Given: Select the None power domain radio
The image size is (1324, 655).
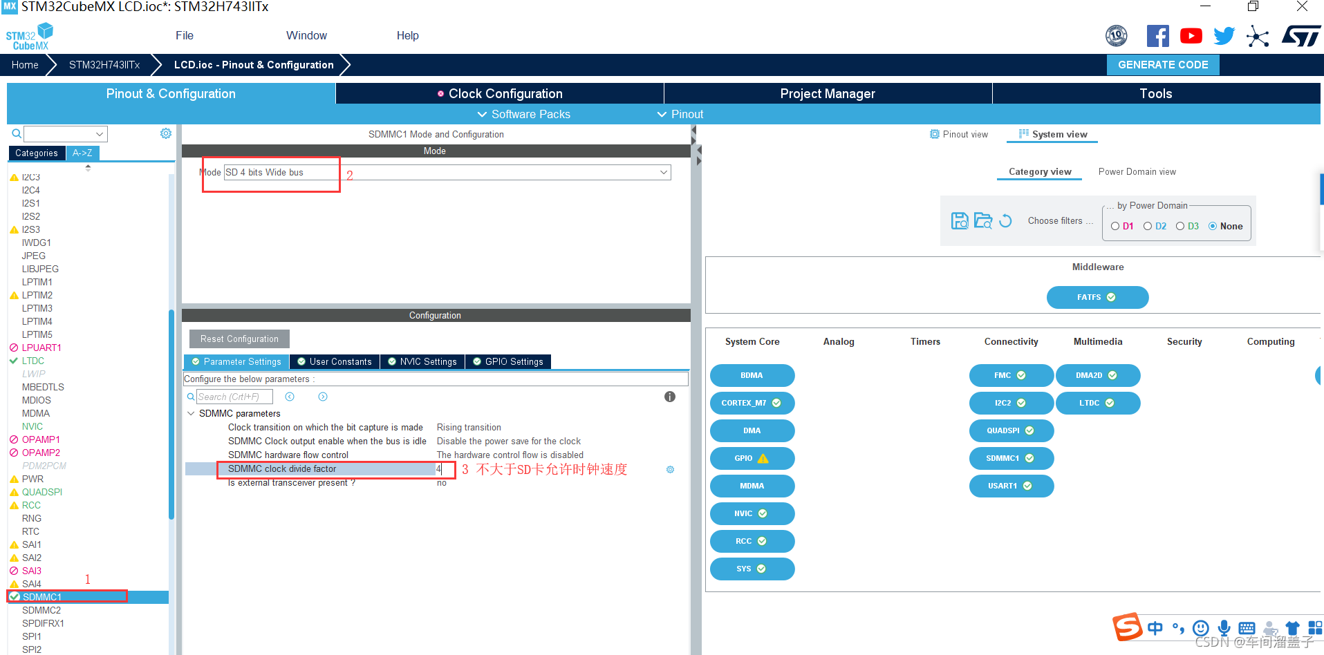Looking at the screenshot, I should click(1213, 226).
